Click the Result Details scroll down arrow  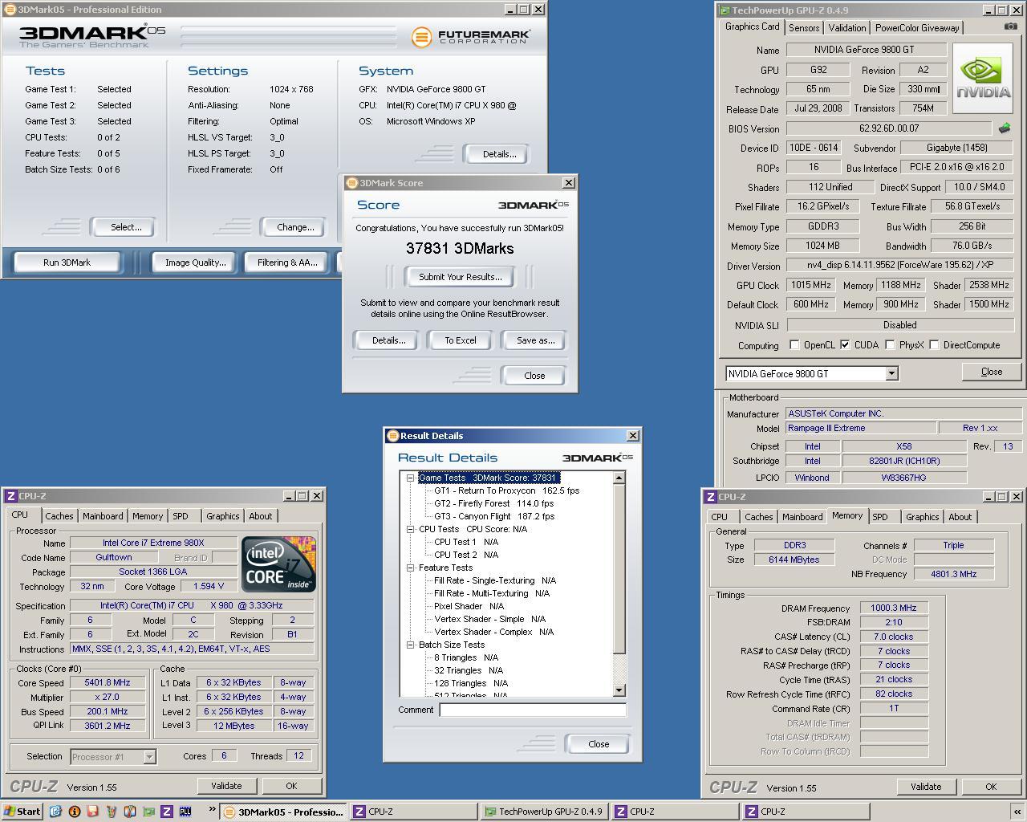click(x=619, y=690)
